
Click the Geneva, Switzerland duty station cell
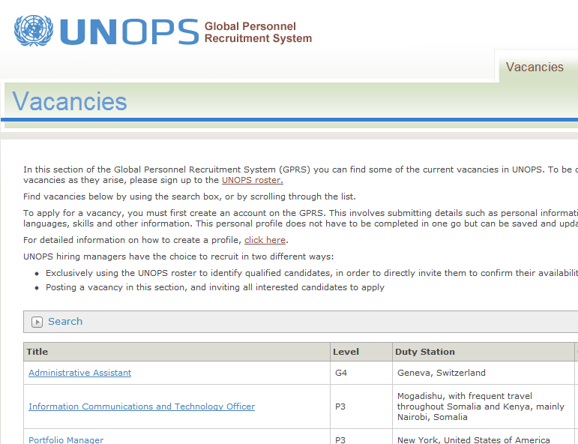pyautogui.click(x=441, y=373)
